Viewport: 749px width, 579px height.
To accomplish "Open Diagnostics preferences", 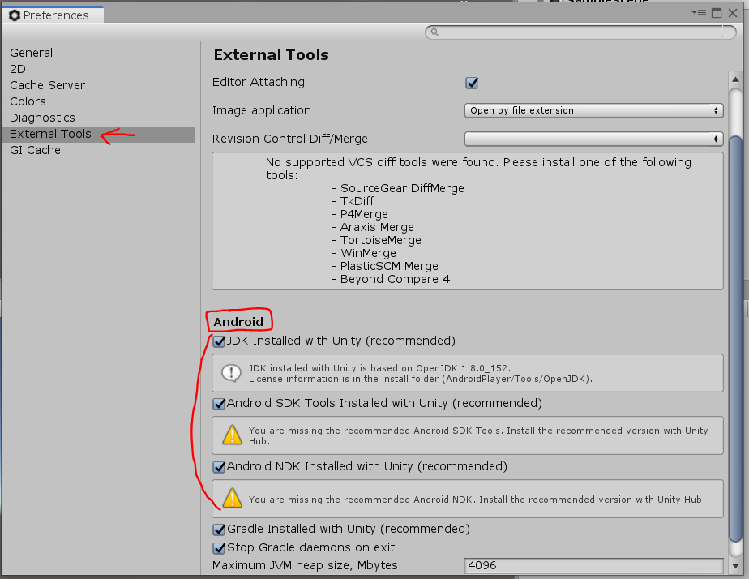I will point(42,118).
